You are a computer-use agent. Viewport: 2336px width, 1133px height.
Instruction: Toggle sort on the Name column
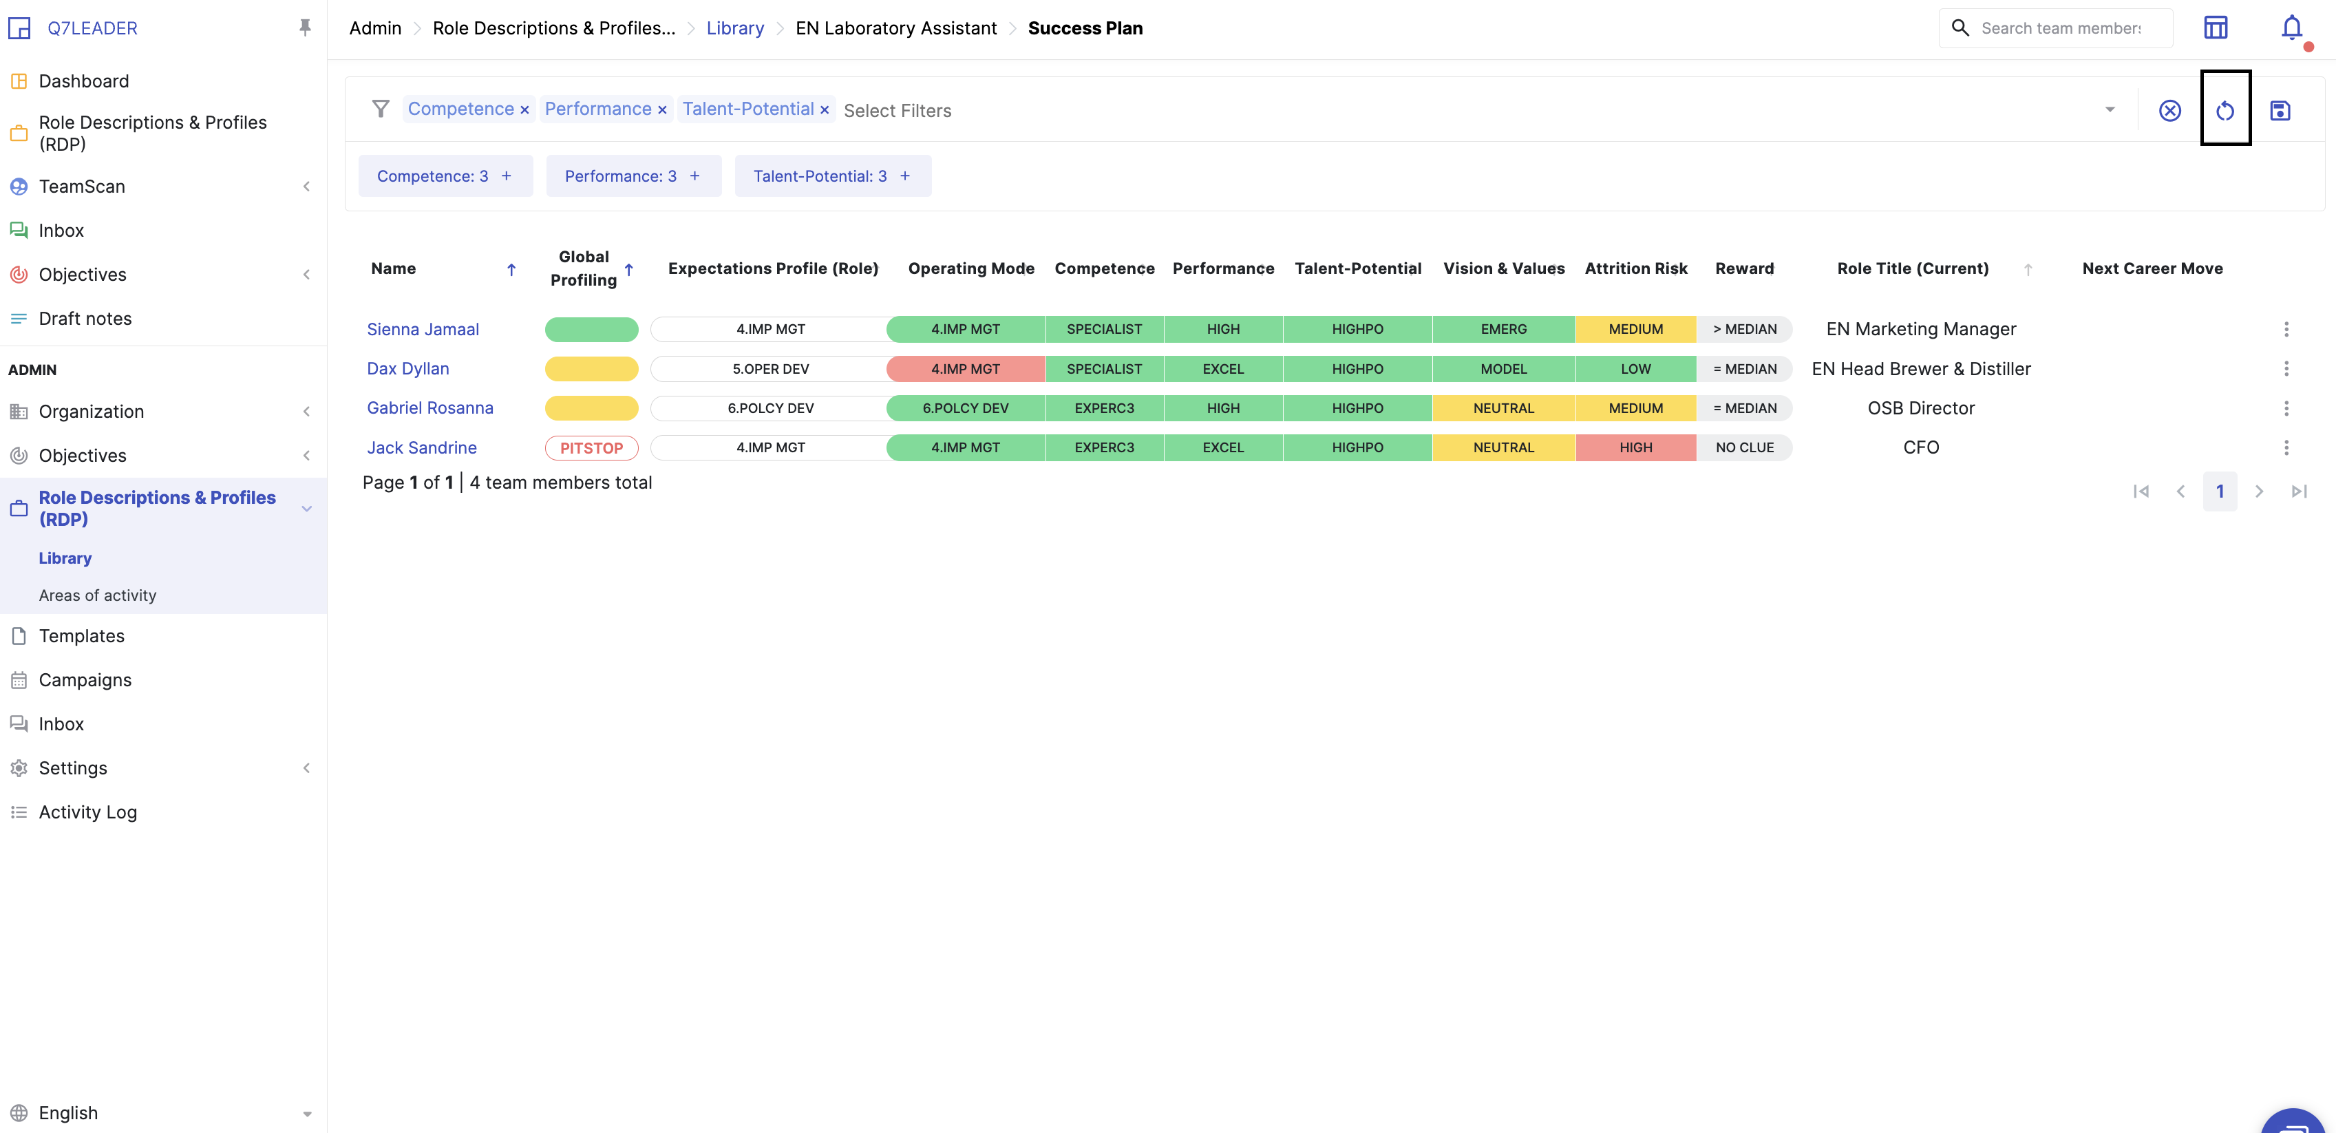point(511,269)
